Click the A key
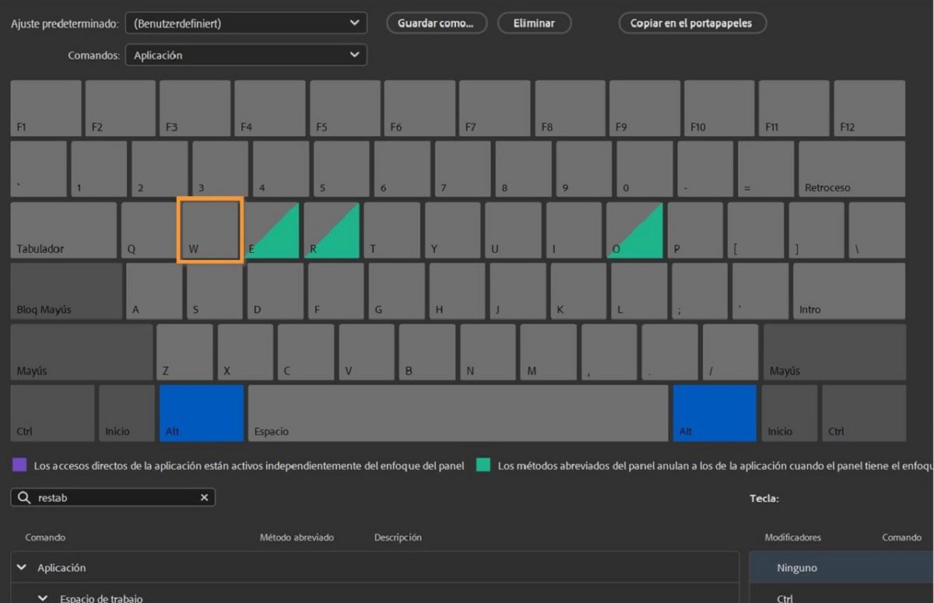Image resolution: width=934 pixels, height=603 pixels. [x=154, y=291]
